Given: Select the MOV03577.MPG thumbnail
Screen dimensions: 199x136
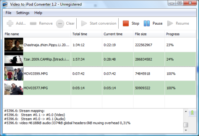Looking at the screenshot, I should pyautogui.click(x=14, y=88).
